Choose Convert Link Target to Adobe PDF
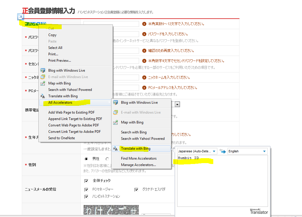 point(74,132)
